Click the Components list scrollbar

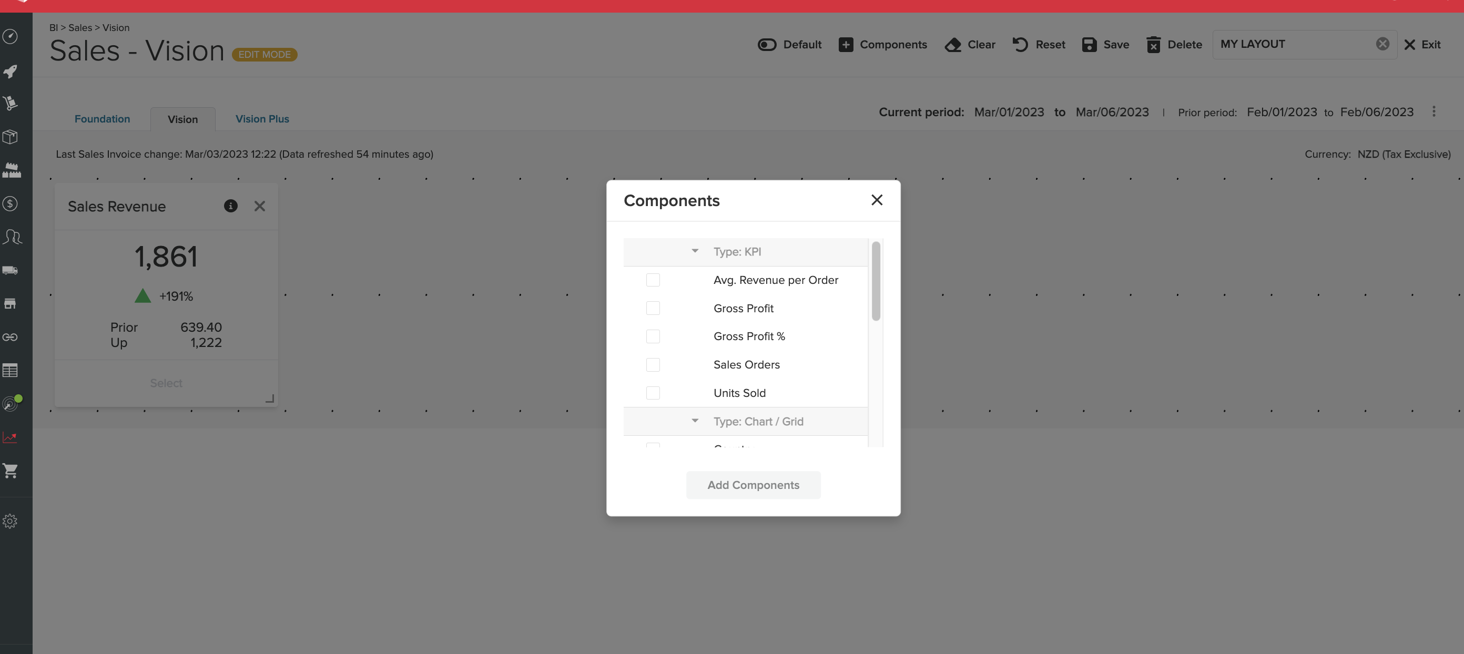coord(876,281)
